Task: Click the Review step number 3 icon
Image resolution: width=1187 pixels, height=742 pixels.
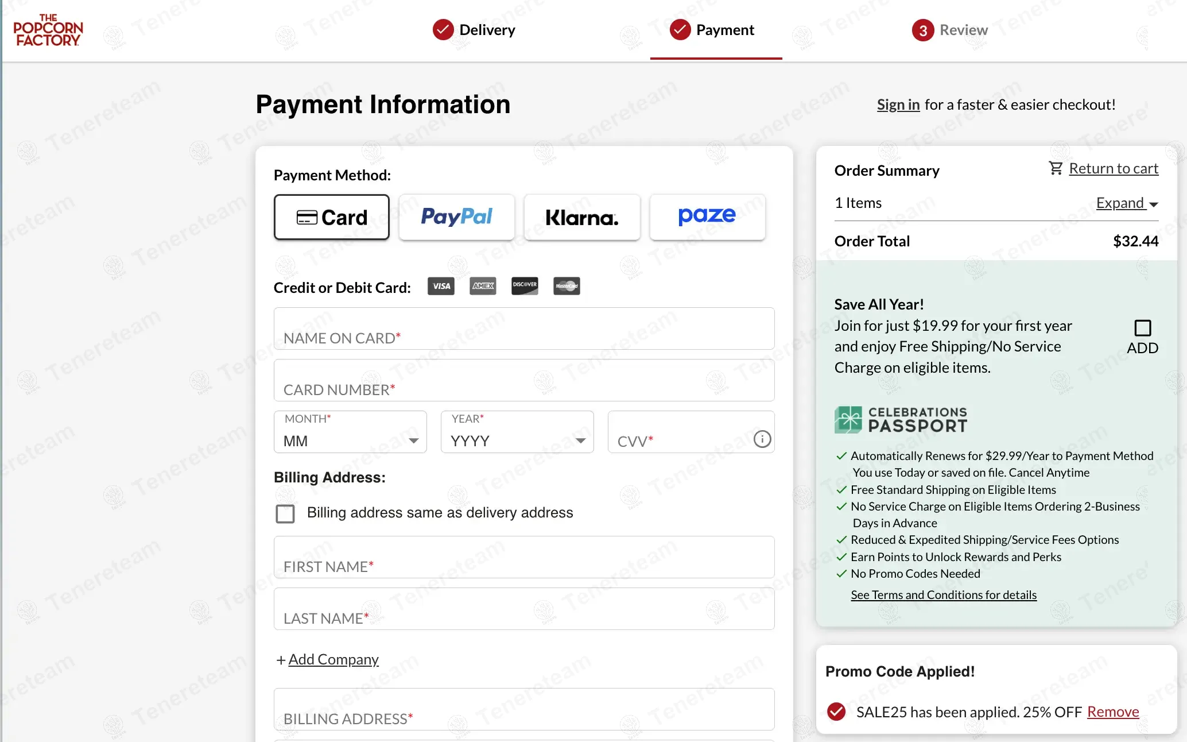Action: pos(923,30)
